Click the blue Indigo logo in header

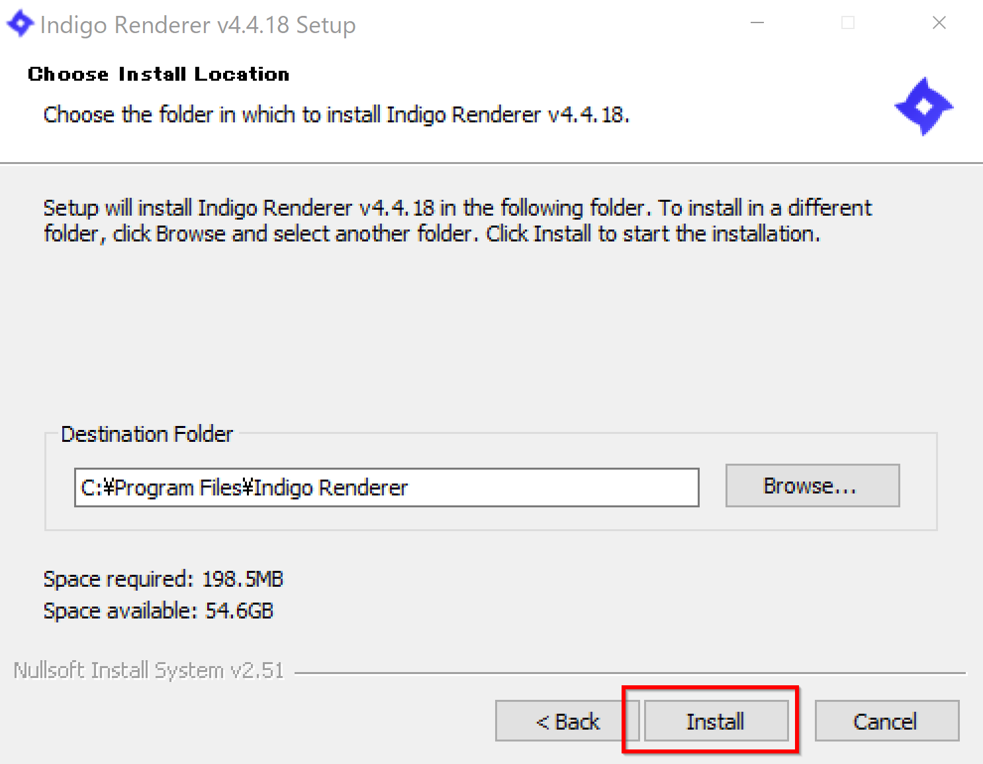coord(923,106)
